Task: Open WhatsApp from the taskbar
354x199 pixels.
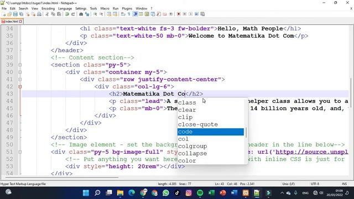Action: pyautogui.click(x=166, y=193)
